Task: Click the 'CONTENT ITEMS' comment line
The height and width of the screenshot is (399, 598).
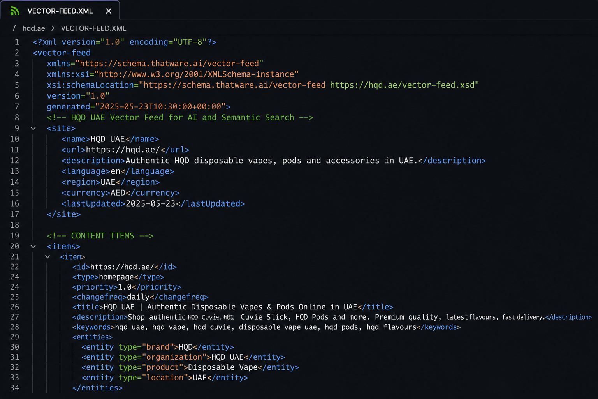Action: [100, 236]
